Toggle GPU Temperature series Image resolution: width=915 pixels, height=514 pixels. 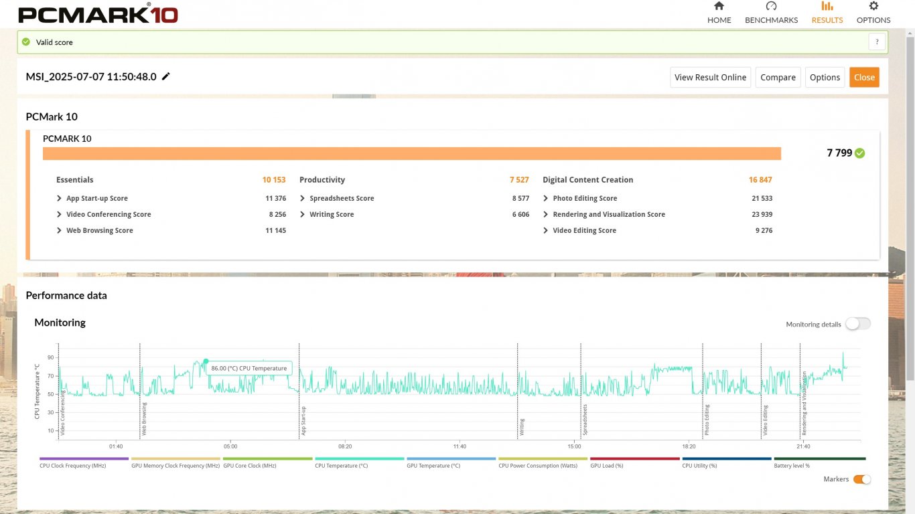(x=451, y=463)
